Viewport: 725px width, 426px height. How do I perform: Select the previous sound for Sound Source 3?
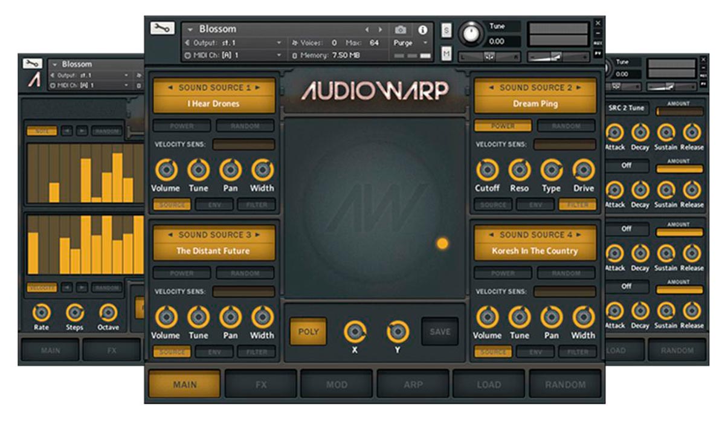171,234
